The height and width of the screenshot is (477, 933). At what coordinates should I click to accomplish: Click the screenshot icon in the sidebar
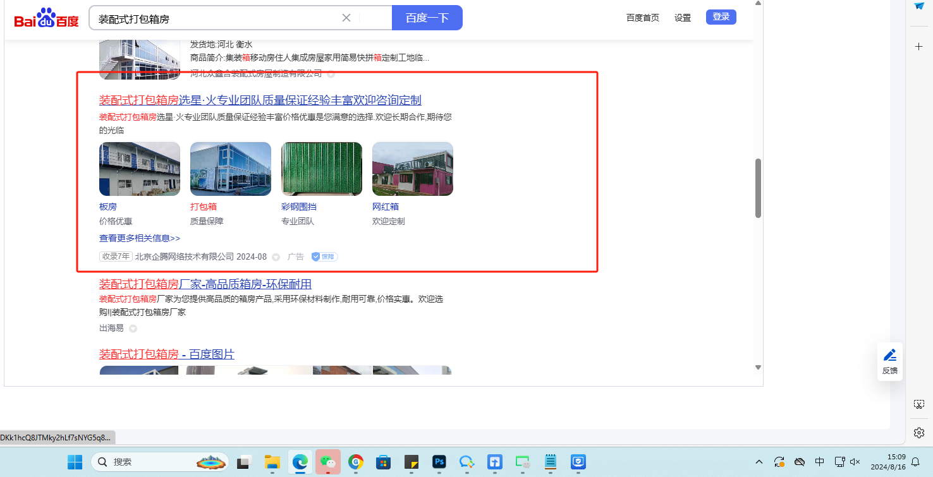[919, 404]
